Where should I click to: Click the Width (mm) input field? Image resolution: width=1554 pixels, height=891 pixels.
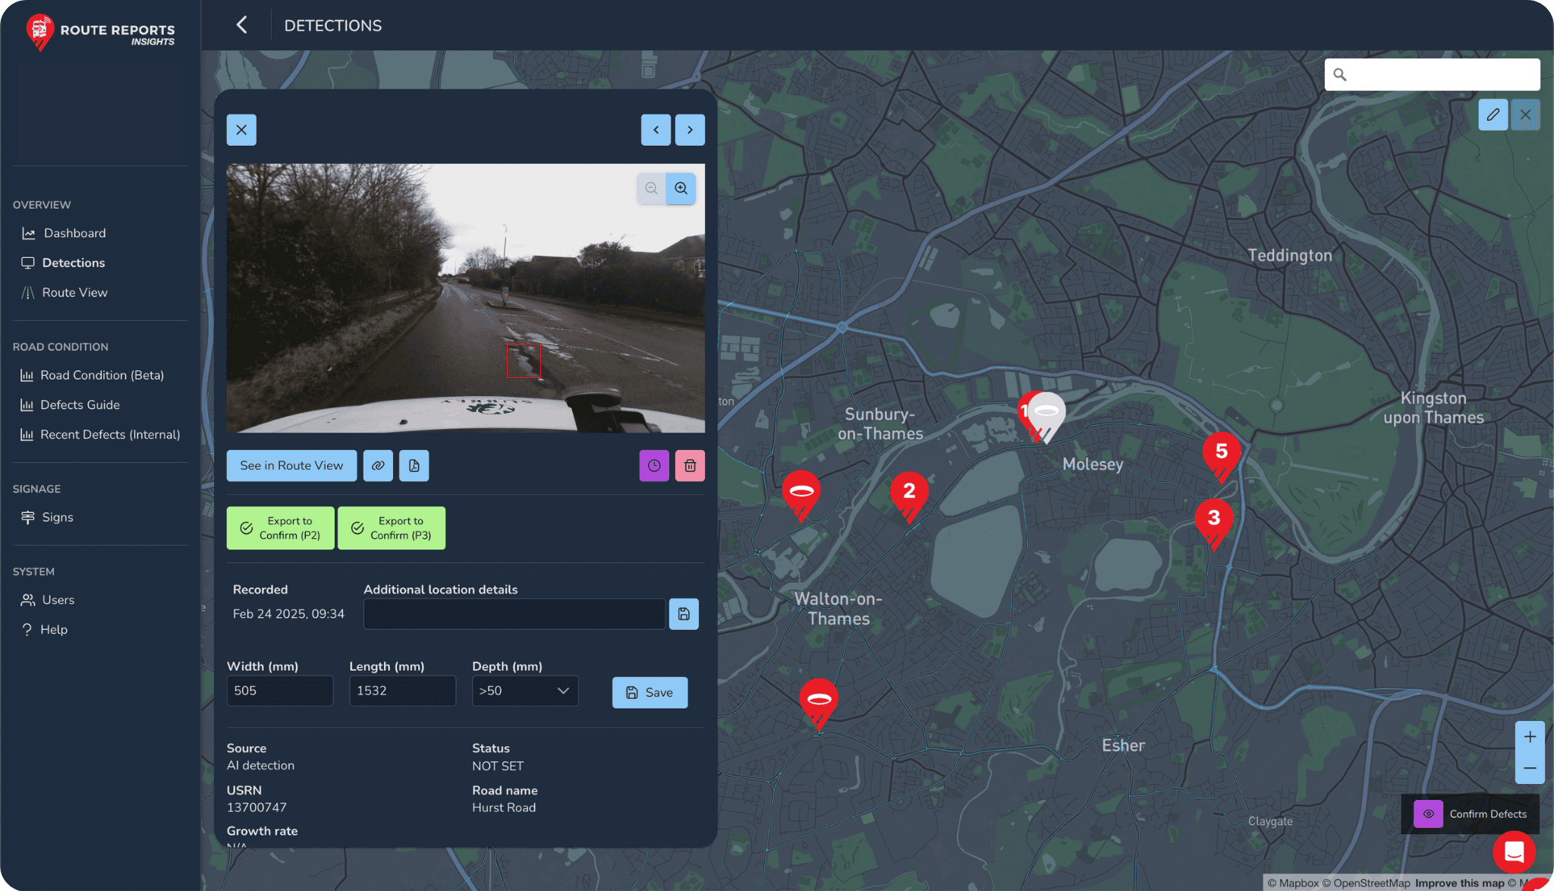tap(280, 691)
